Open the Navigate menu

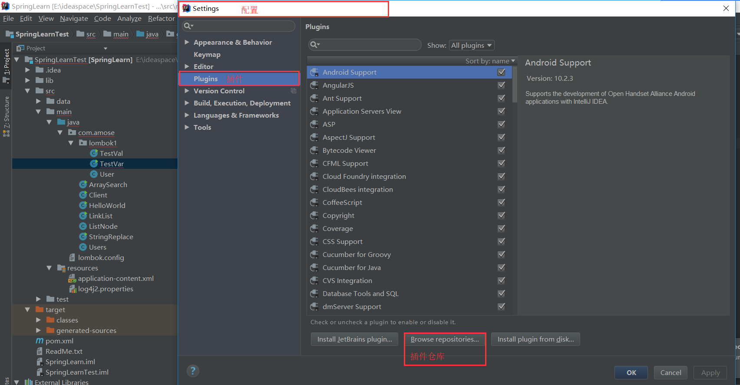74,18
